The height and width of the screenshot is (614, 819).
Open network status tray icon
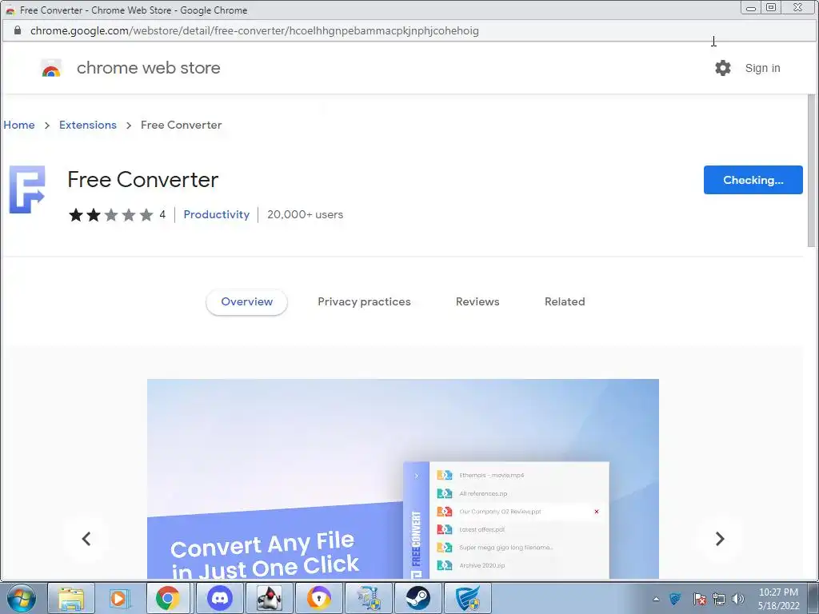coord(719,599)
